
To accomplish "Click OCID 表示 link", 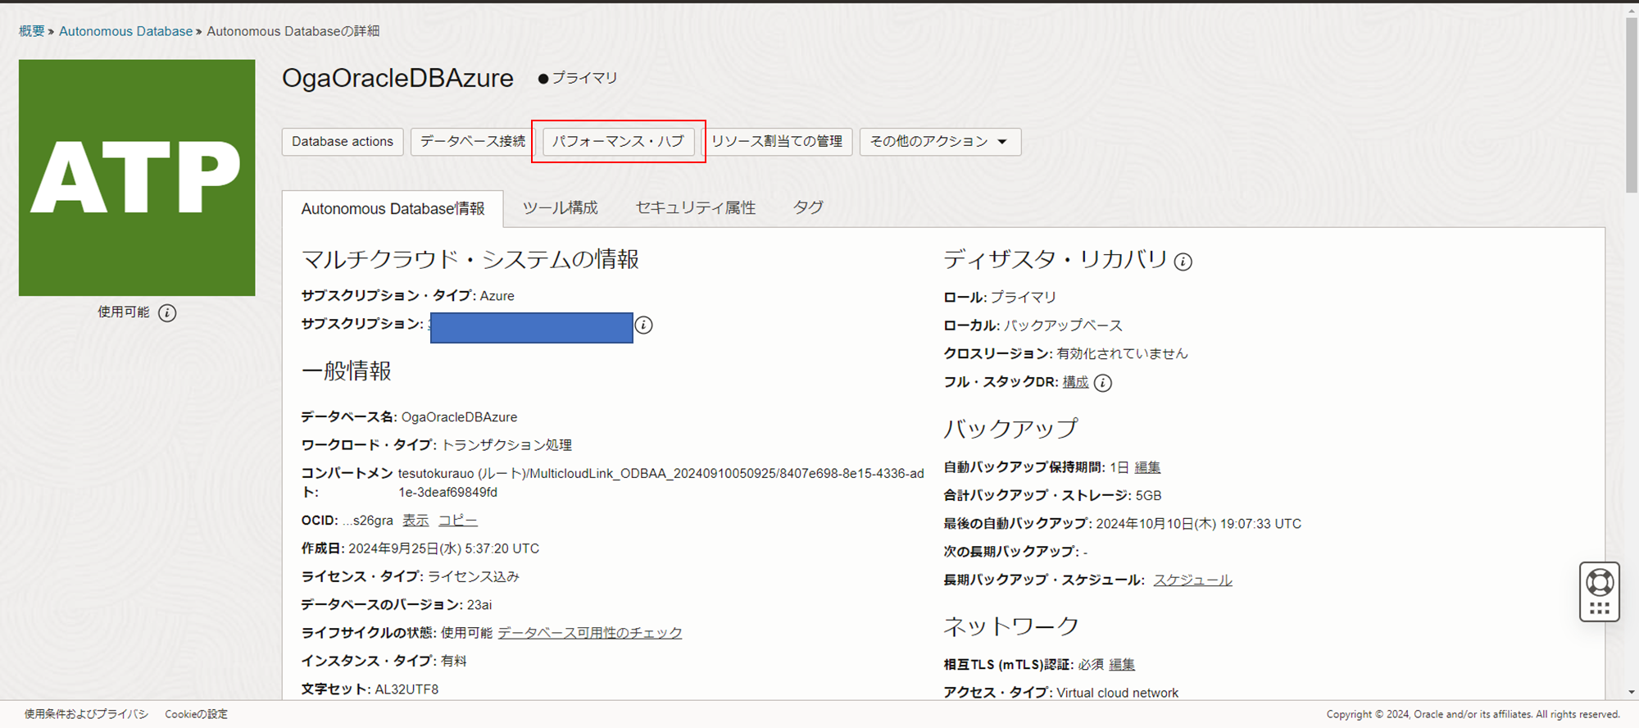I will (x=415, y=521).
